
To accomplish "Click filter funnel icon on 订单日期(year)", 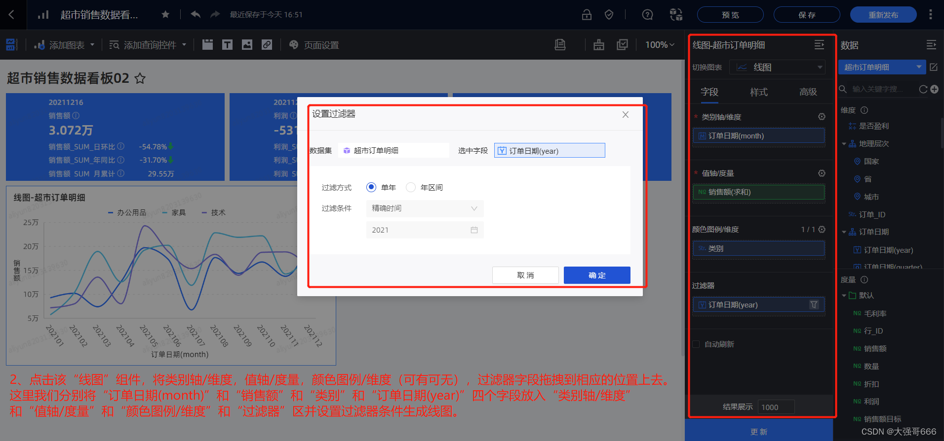I will pos(814,305).
